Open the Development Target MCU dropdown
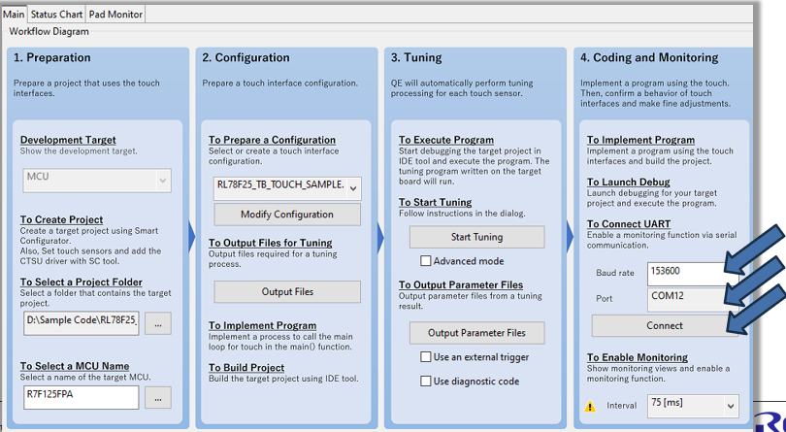Viewport: 786px width, 432px height. [x=96, y=179]
